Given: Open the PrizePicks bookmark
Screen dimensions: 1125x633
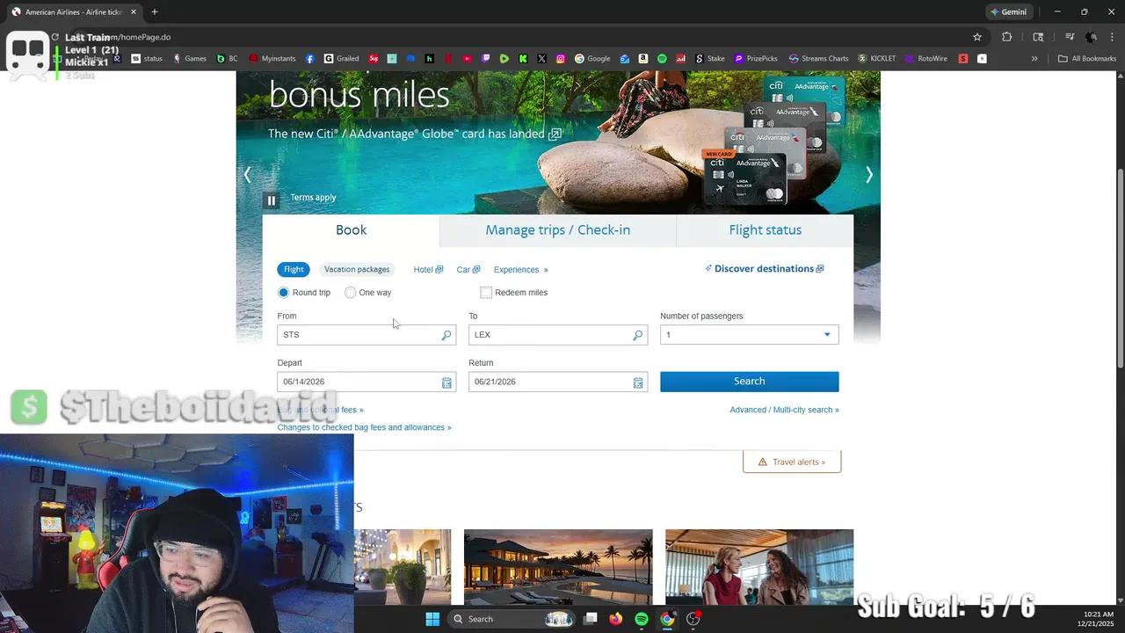Looking at the screenshot, I should (x=756, y=59).
